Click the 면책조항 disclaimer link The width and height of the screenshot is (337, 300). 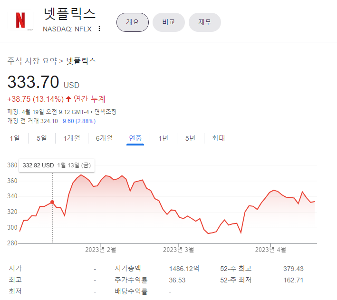pyautogui.click(x=106, y=112)
